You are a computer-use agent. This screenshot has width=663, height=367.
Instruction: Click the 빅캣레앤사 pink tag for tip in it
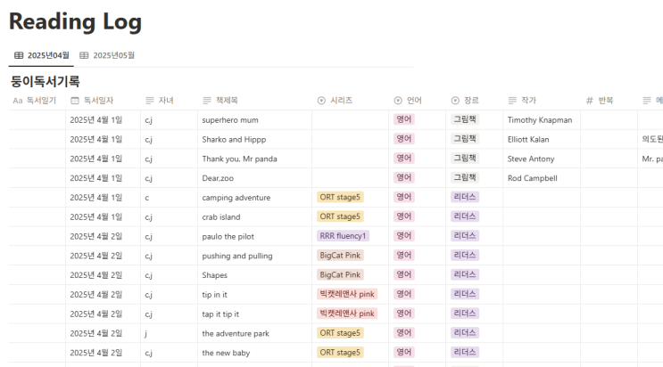347,294
